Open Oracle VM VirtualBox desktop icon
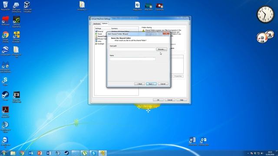 (x=27, y=7)
